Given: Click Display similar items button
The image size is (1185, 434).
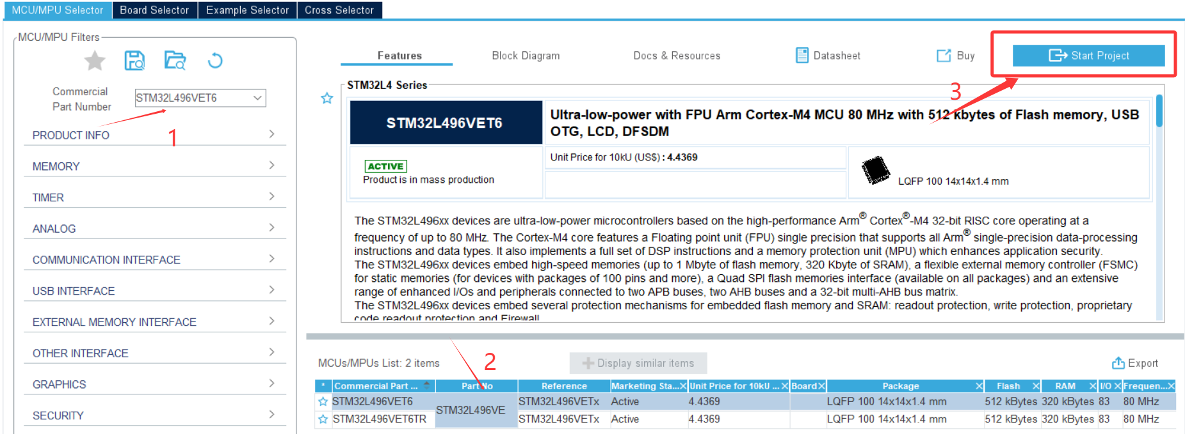Looking at the screenshot, I should point(638,363).
